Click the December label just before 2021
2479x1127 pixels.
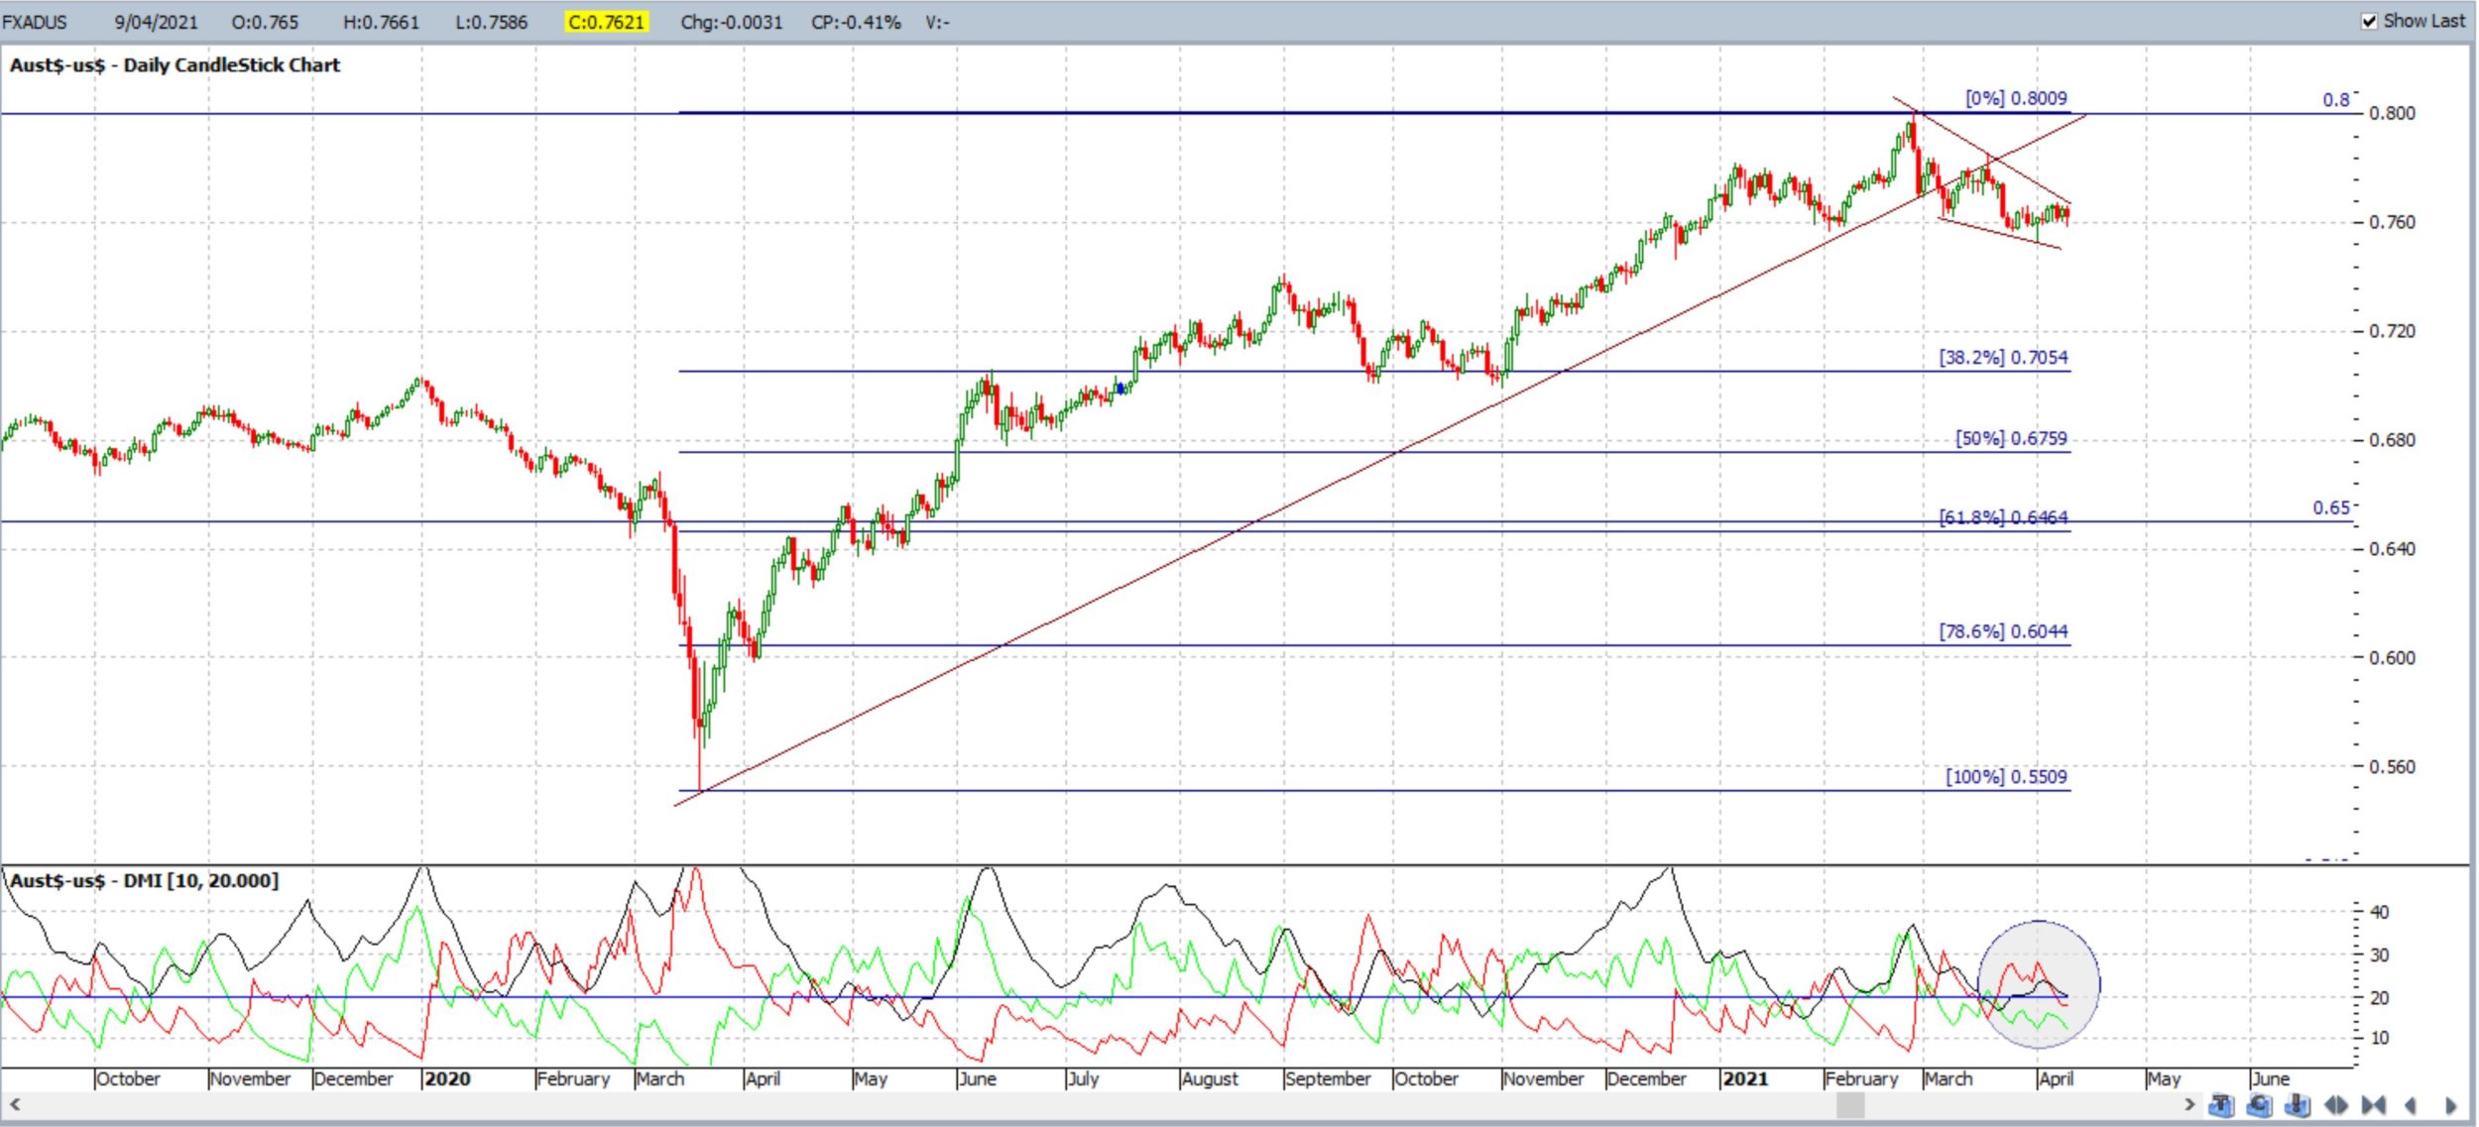coord(1646,1078)
